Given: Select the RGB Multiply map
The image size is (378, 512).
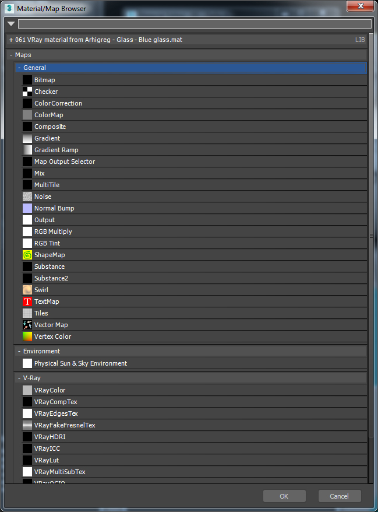Looking at the screenshot, I should 195,232.
